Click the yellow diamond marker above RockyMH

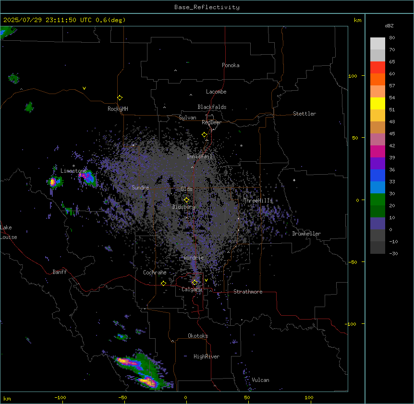click(120, 98)
